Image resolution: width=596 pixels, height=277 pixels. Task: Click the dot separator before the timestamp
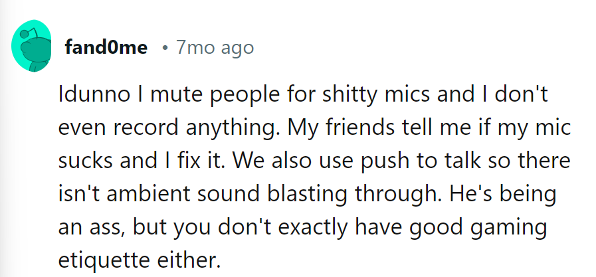click(164, 48)
